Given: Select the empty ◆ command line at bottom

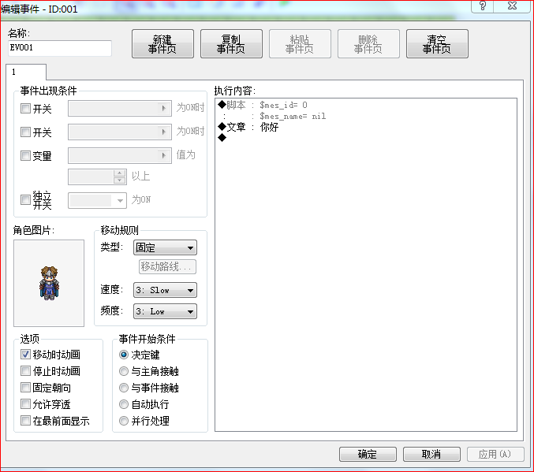Looking at the screenshot, I should (222, 138).
